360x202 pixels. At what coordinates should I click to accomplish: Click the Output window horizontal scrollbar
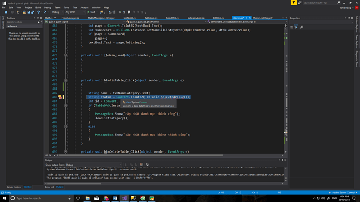click(74, 183)
